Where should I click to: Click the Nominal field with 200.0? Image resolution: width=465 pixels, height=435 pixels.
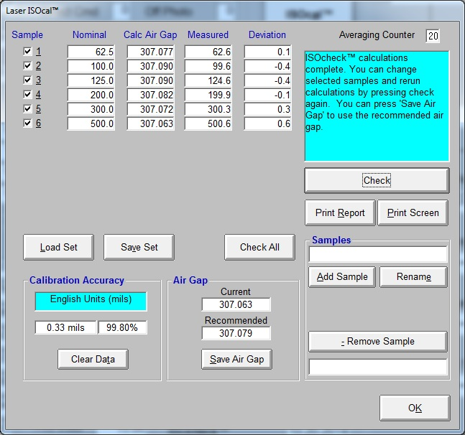91,95
